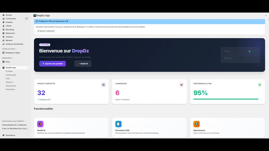Click the Studio IA card title
Image resolution: width=269 pixels, height=151 pixels.
[x=41, y=130]
